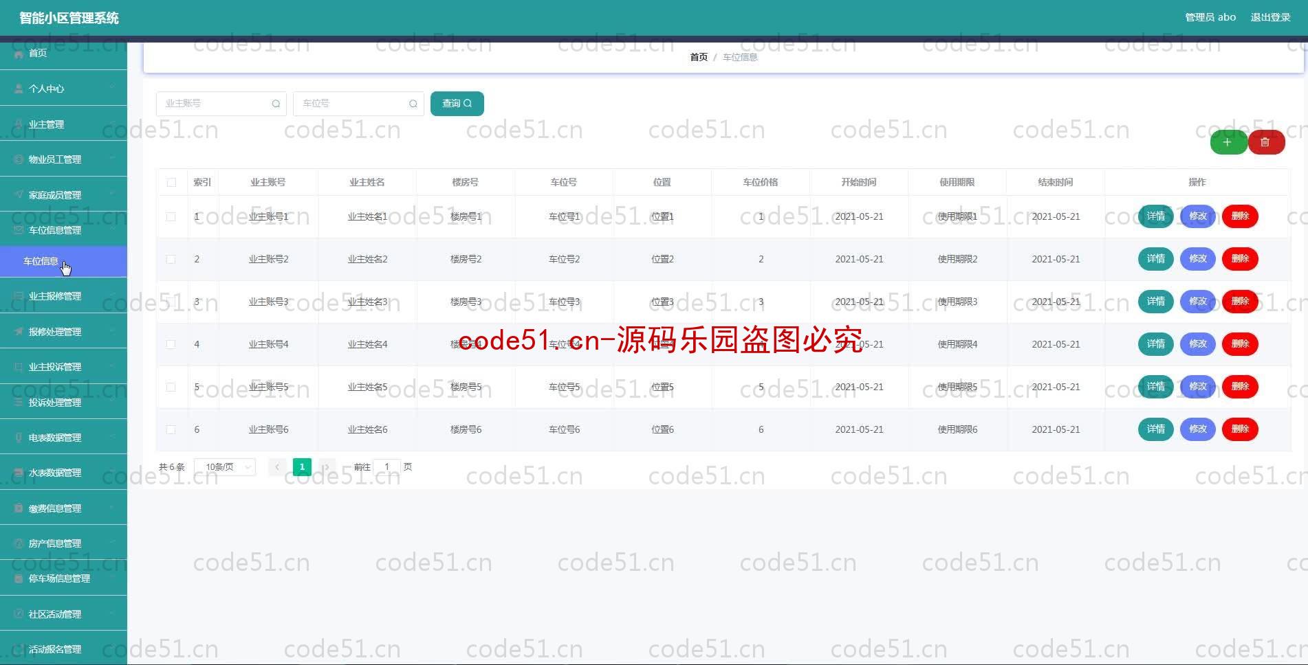Check the checkbox for row 业主账号5
1308x665 pixels.
pyautogui.click(x=171, y=387)
